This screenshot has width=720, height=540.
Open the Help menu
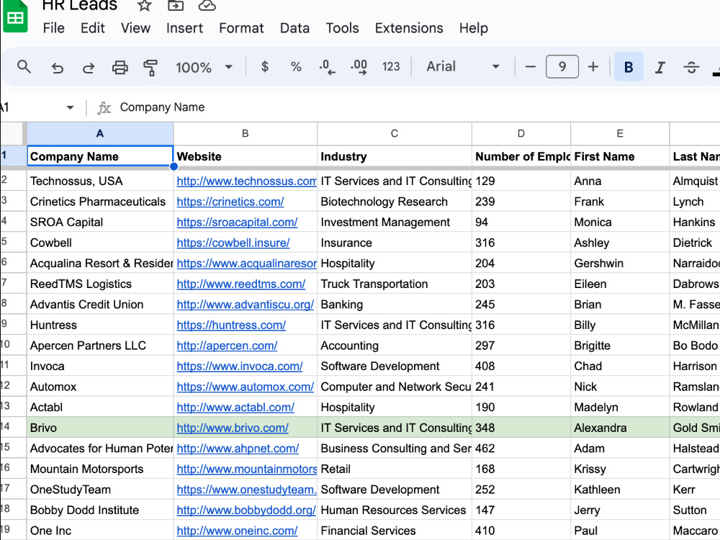point(474,28)
